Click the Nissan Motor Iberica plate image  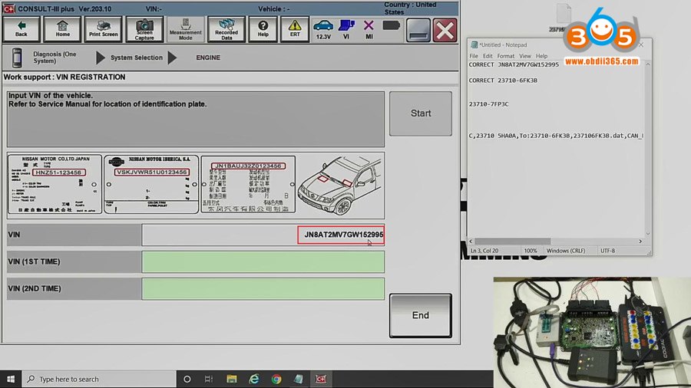pos(151,184)
